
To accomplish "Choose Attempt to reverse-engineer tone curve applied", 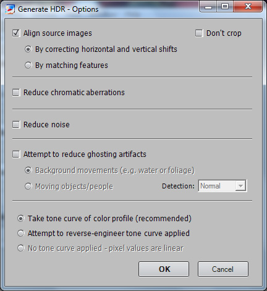I will pos(20,234).
